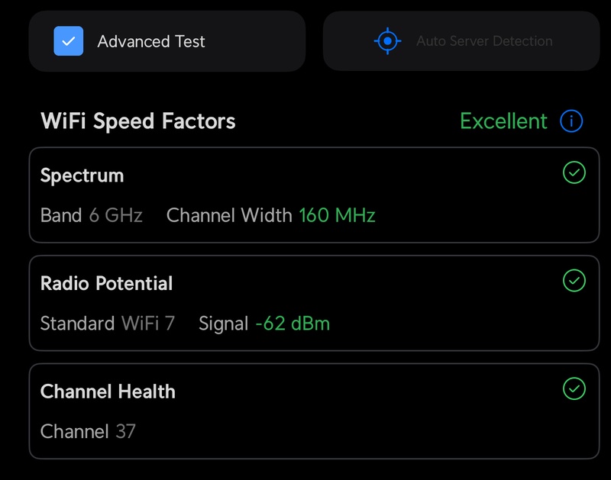Click the Radio Potential checkmark icon
The image size is (611, 480).
tap(574, 281)
